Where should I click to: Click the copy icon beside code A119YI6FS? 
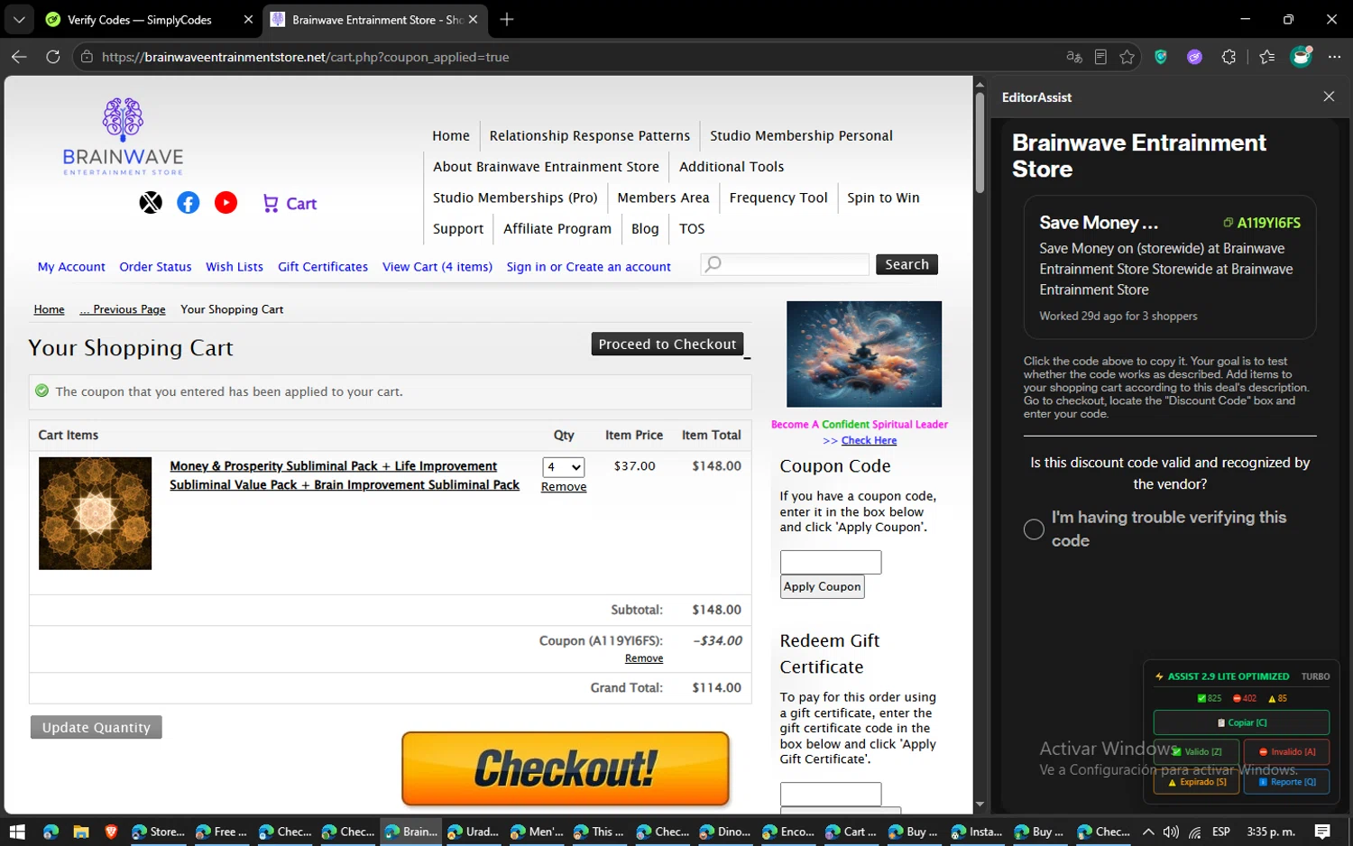point(1228,223)
